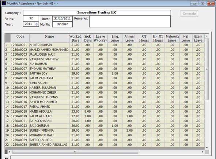Click the Vr No input field
The image size is (216, 159).
point(31,18)
